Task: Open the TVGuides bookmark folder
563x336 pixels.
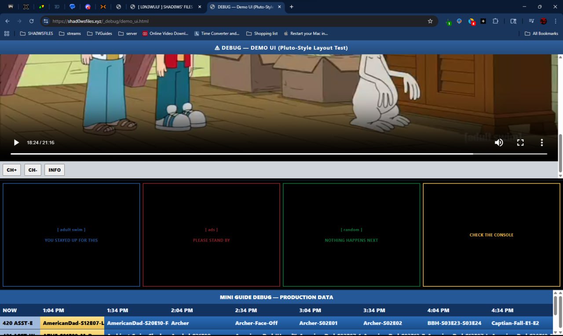Action: click(x=99, y=33)
